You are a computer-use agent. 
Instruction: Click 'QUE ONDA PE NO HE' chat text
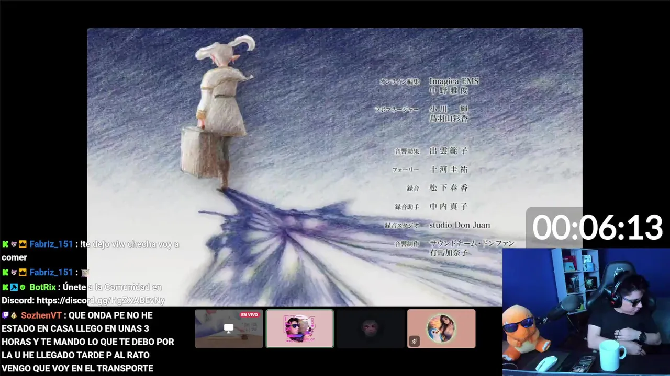point(110,315)
